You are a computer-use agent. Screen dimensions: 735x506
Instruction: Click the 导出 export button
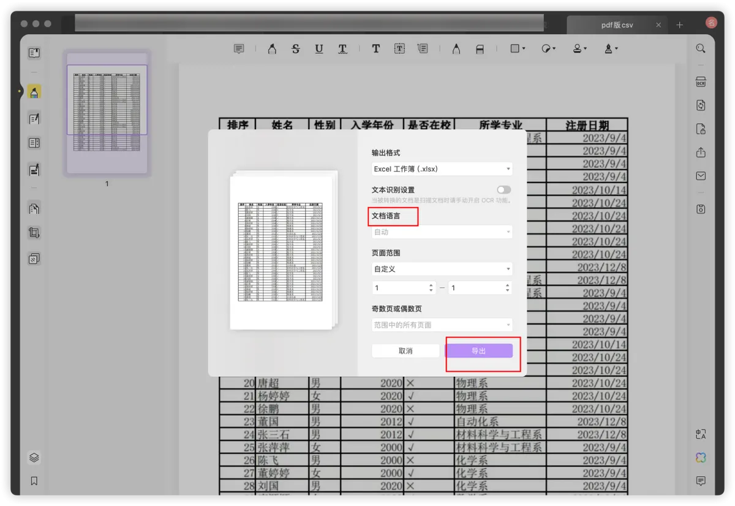478,351
